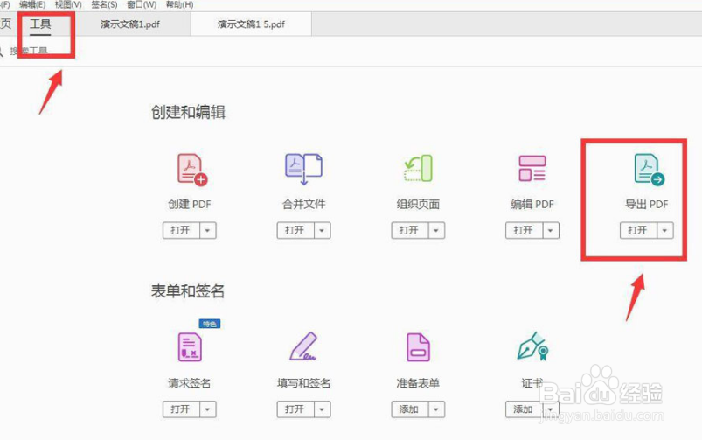
Task: Click the 特色 badge above 请求签名
Action: pos(210,324)
